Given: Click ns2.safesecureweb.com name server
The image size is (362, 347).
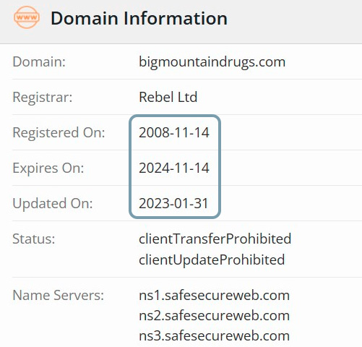Looking at the screenshot, I should 214,316.
